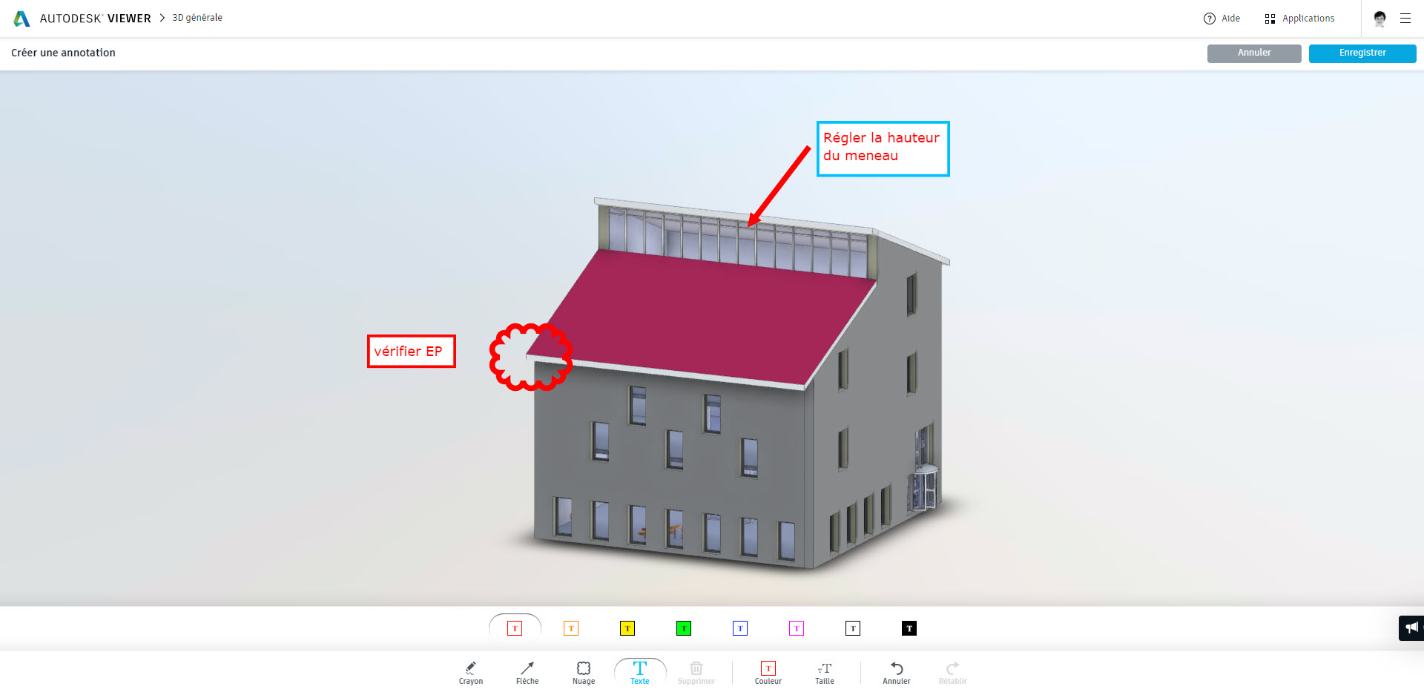
Task: Select the Texte annotation tool
Action: (639, 671)
